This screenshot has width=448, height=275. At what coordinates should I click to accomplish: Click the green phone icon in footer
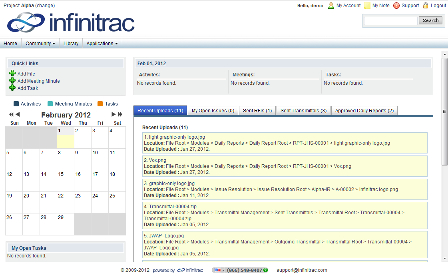266,270
